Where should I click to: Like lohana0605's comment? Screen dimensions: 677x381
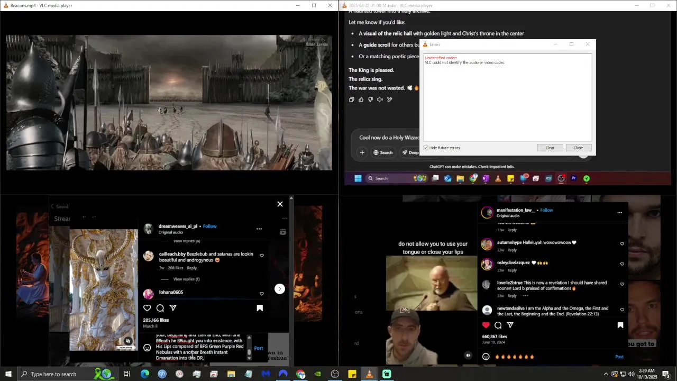click(x=261, y=294)
